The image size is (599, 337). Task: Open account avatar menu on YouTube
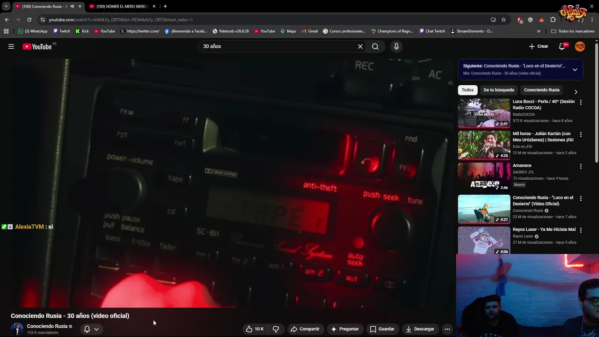click(x=580, y=46)
